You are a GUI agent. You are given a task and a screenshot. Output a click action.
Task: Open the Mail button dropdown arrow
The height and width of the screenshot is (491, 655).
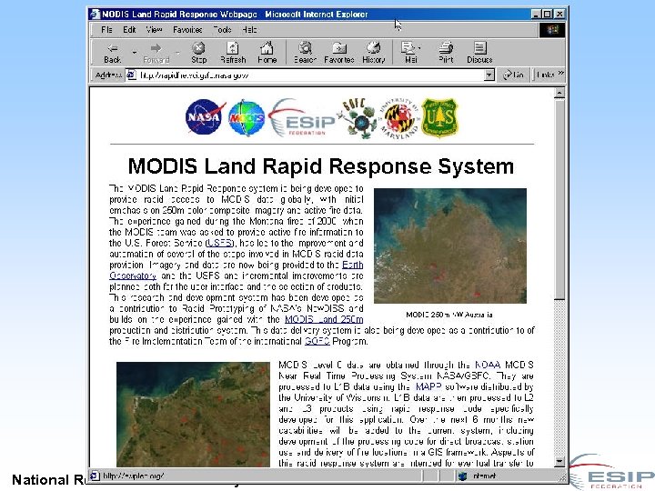(x=419, y=48)
